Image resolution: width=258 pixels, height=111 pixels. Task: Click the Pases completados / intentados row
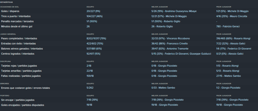[129, 39]
